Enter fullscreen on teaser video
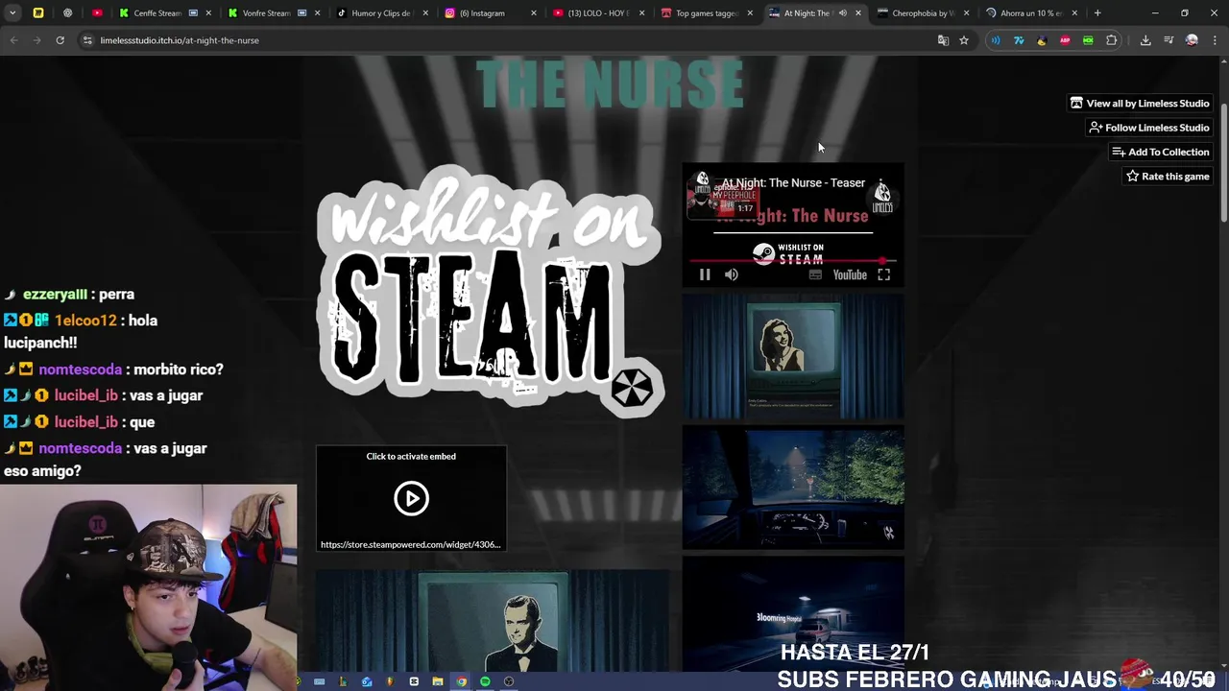 pyautogui.click(x=883, y=274)
